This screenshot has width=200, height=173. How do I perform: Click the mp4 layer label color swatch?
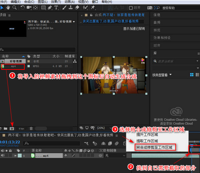point(20,156)
